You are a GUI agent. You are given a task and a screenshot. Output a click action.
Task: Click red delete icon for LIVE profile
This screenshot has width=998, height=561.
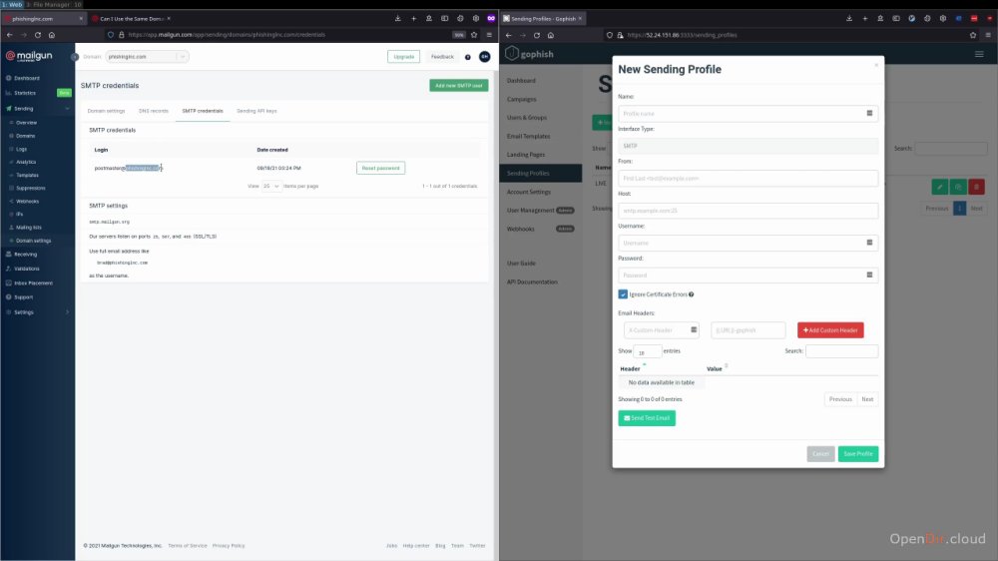point(976,188)
